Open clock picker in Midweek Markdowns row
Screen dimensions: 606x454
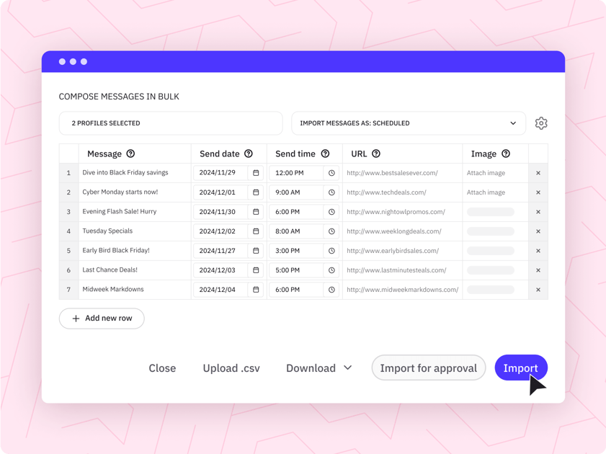pos(331,290)
